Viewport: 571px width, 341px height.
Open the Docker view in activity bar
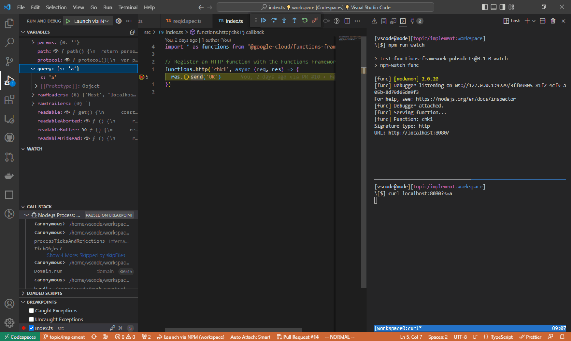pyautogui.click(x=9, y=176)
